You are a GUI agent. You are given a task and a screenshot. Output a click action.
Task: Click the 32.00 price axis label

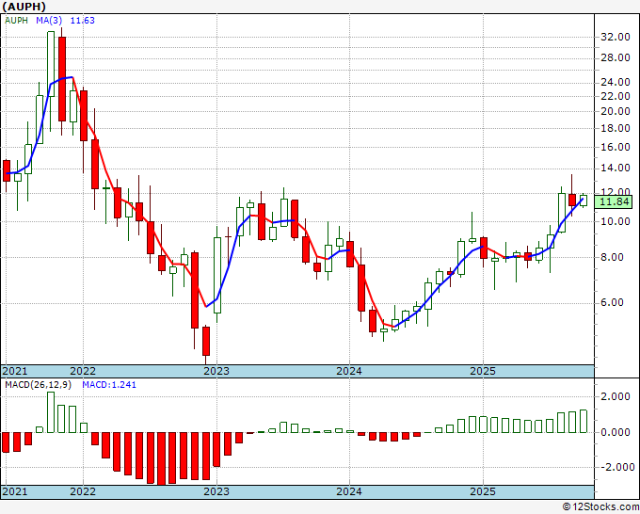[616, 37]
